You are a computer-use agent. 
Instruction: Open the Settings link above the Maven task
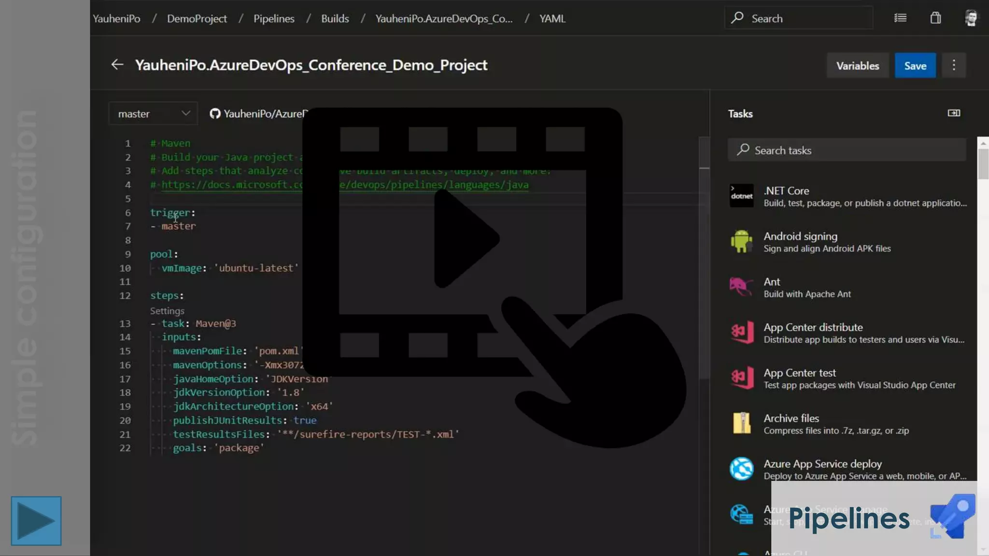tap(167, 311)
